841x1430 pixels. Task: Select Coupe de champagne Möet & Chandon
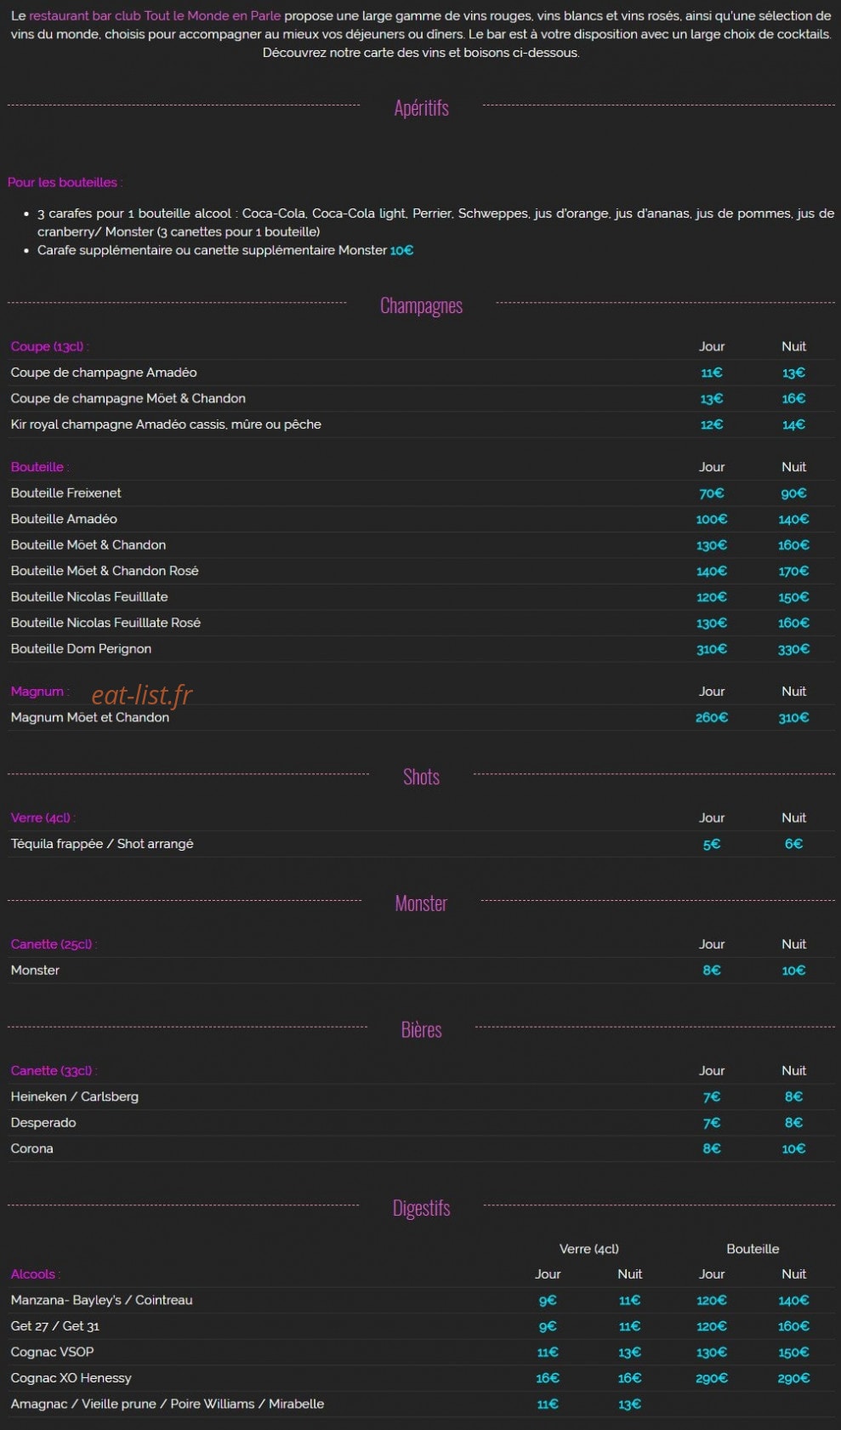421,398
